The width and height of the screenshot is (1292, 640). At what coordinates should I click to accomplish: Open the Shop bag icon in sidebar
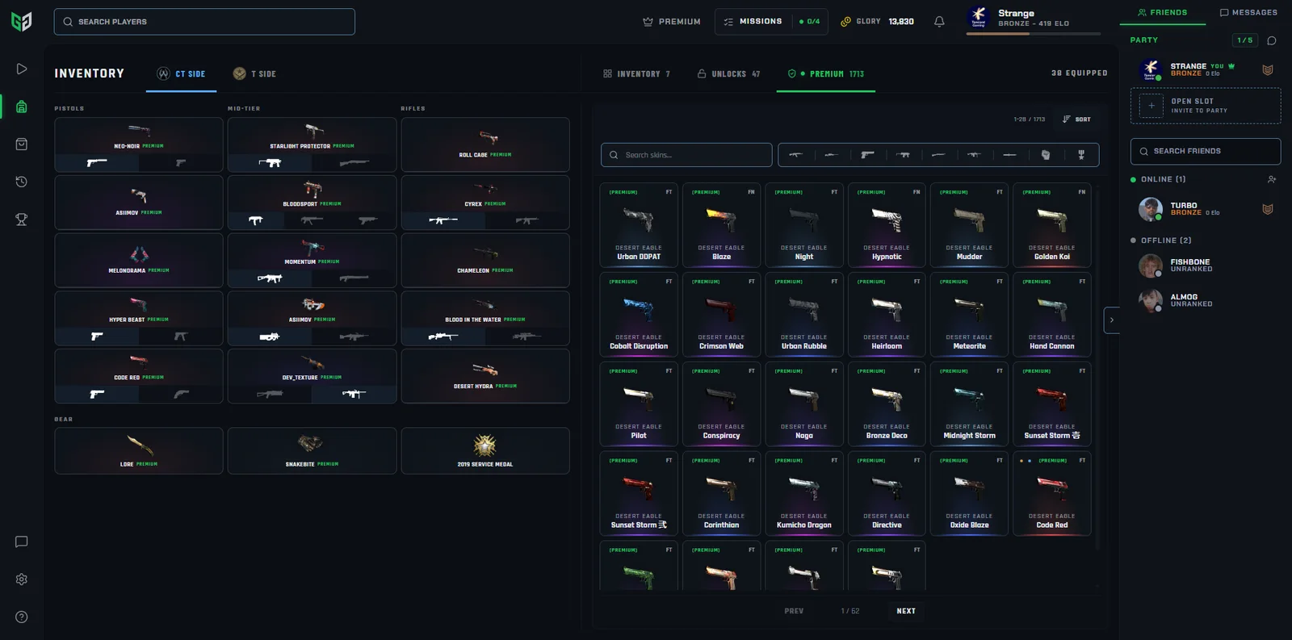22,144
